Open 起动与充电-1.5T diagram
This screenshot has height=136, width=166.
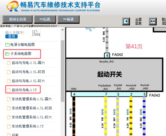coord(24,90)
